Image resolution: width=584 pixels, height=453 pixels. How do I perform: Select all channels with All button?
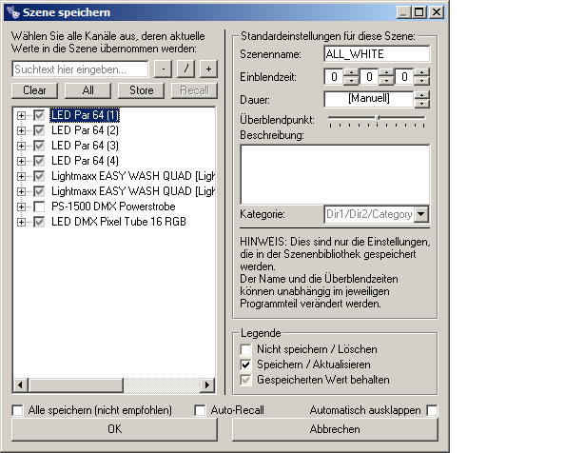tap(88, 90)
